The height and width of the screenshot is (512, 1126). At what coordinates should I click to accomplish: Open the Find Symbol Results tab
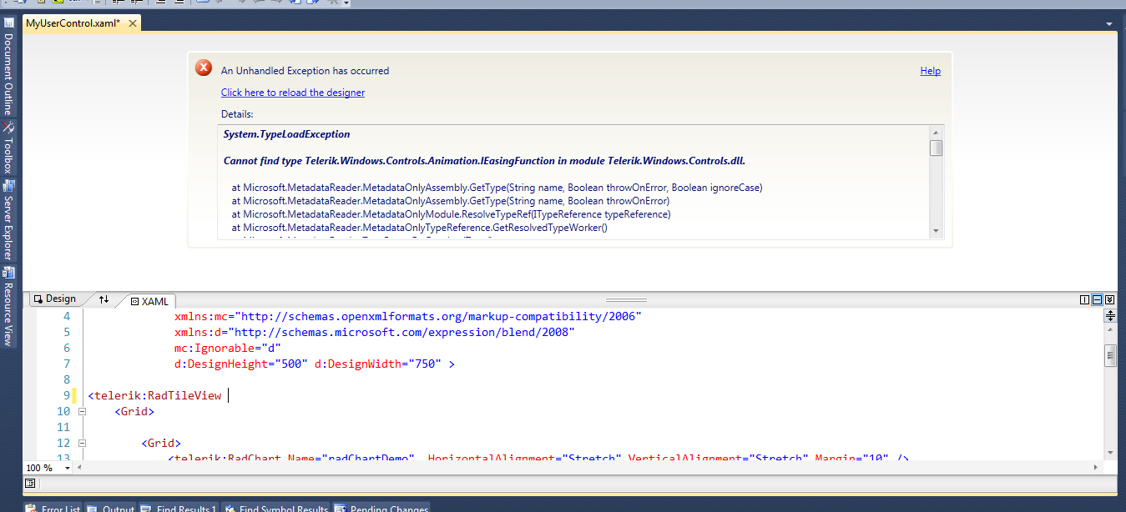pos(276,507)
